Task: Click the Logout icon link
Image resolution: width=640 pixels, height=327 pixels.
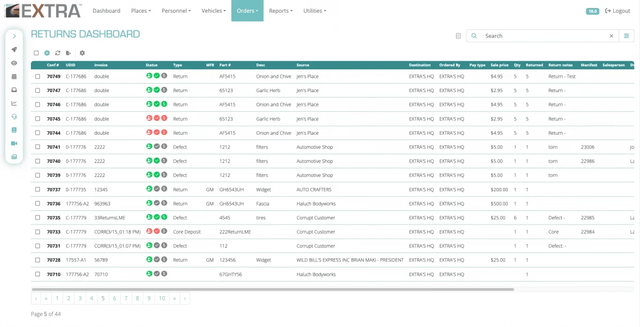Action: tap(618, 11)
